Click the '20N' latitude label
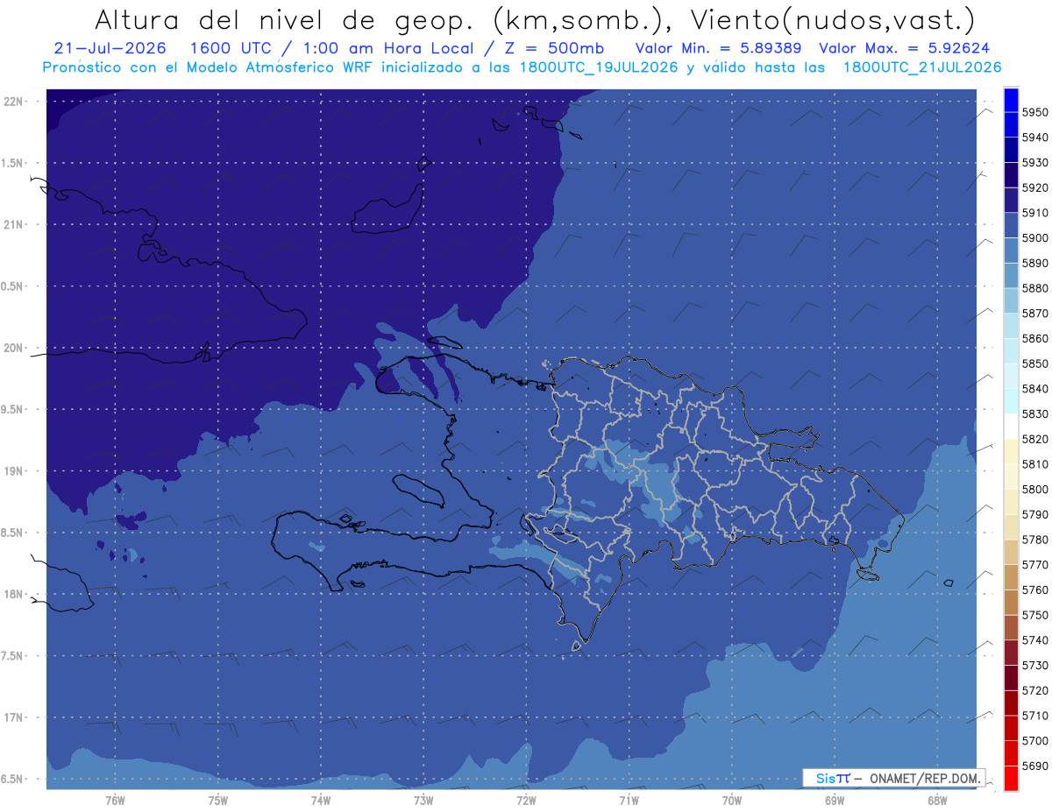This screenshot has width=1052, height=812. (15, 348)
